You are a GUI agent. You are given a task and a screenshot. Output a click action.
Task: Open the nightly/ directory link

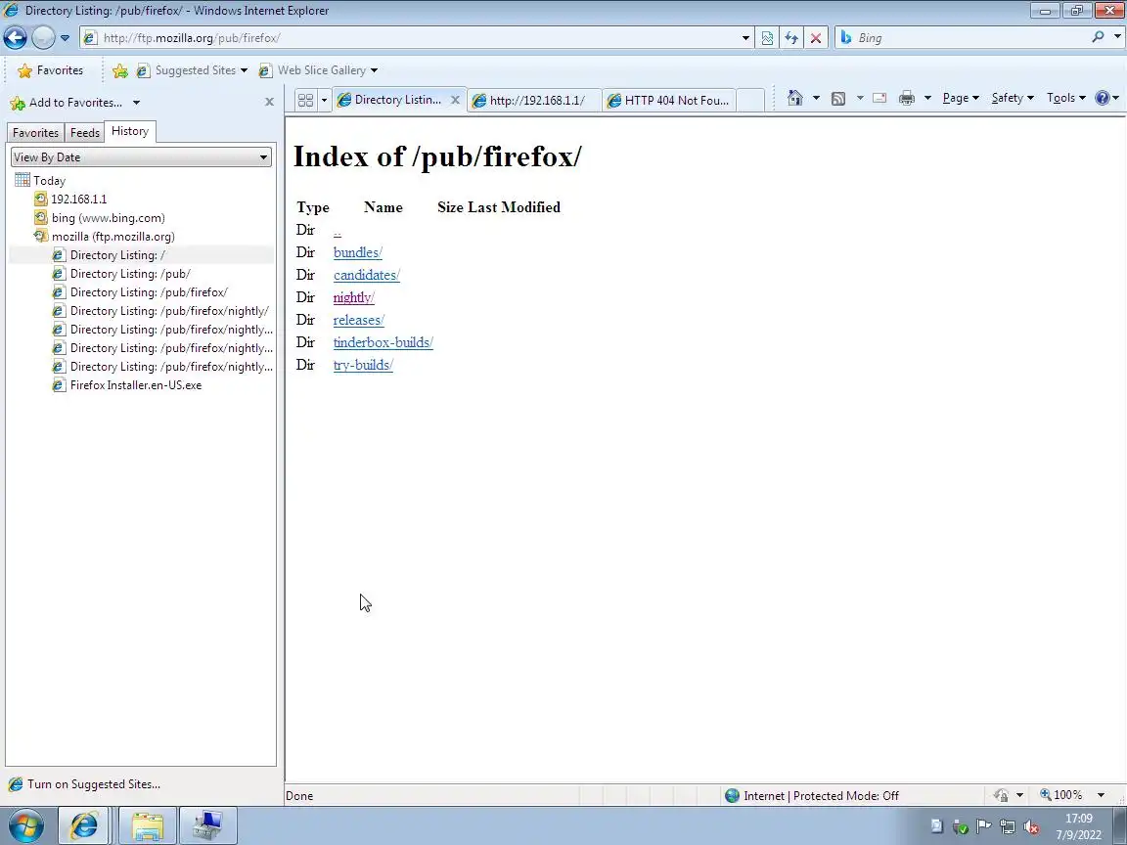(x=353, y=297)
